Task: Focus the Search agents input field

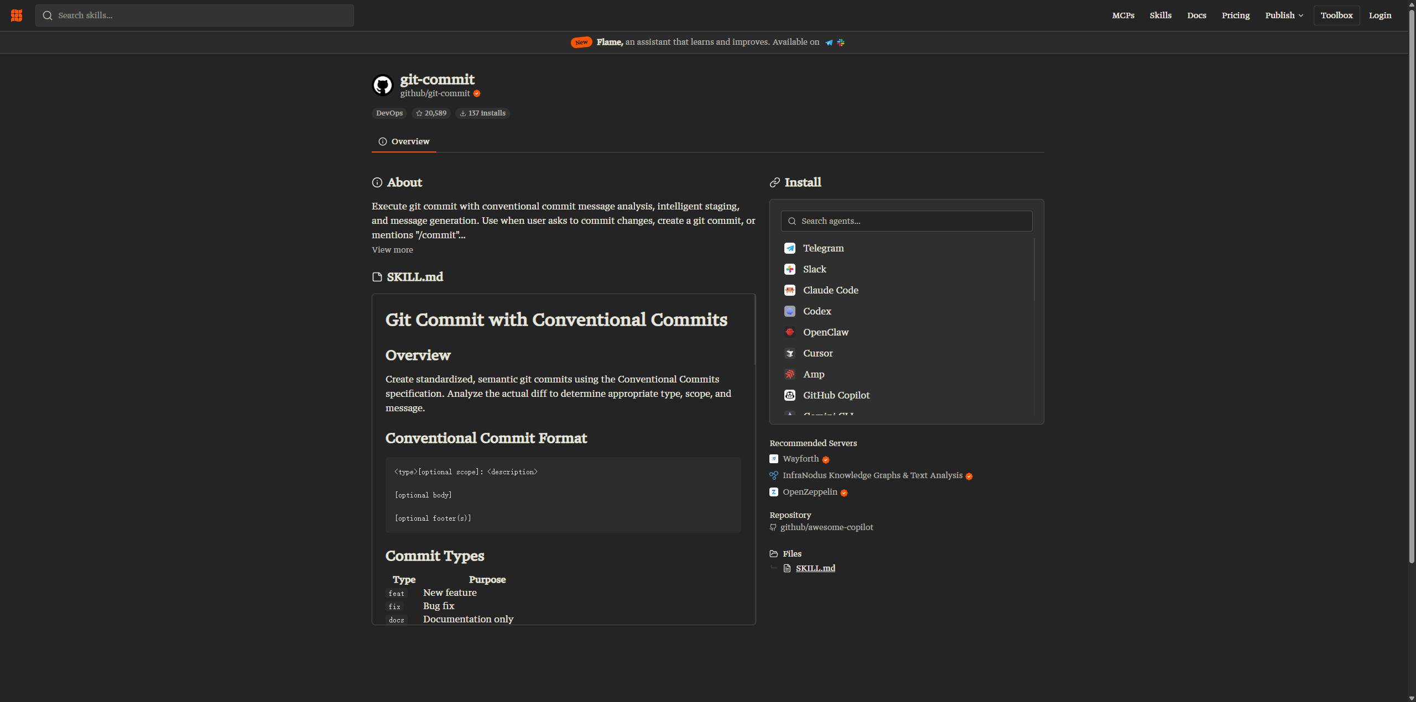Action: (907, 221)
